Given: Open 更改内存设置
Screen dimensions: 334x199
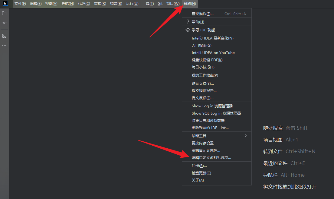Looking at the screenshot, I should pyautogui.click(x=217, y=143).
